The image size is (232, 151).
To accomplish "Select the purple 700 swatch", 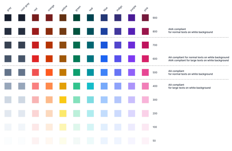I will click(132, 45).
